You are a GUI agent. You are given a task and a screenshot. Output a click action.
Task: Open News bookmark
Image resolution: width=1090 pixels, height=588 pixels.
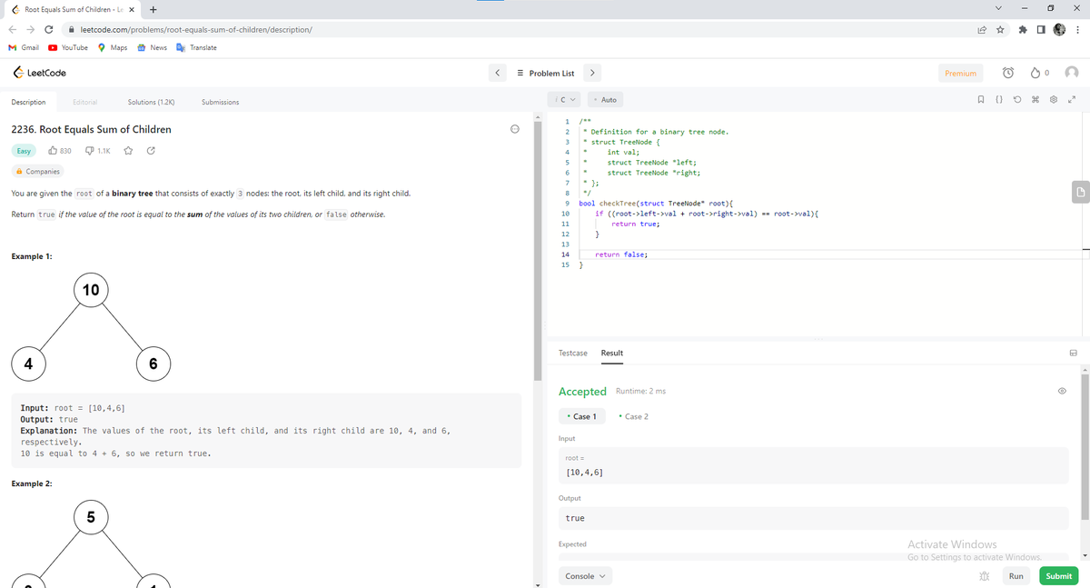coord(152,47)
